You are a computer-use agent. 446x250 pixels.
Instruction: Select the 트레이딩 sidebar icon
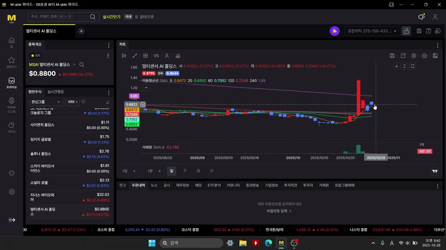[x=11, y=83]
